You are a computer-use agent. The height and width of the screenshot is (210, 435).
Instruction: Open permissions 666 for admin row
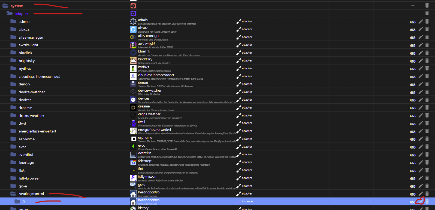[413, 22]
